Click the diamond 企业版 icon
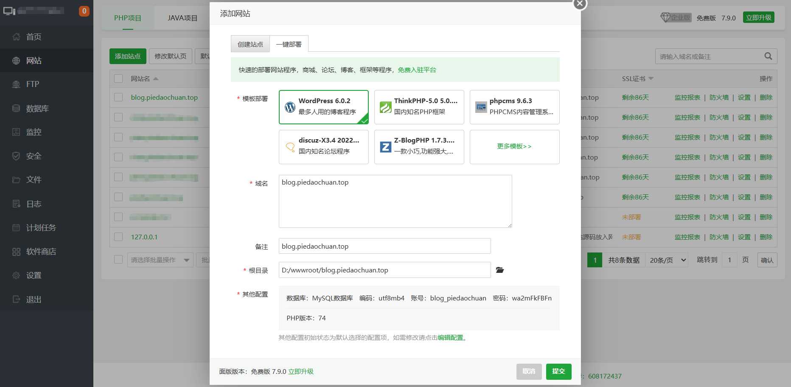 point(676,17)
